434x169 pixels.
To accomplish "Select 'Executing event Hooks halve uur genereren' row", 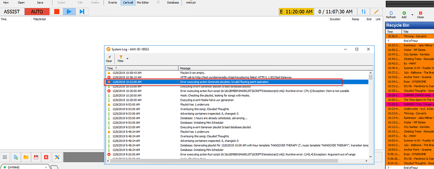I will pyautogui.click(x=237, y=100).
